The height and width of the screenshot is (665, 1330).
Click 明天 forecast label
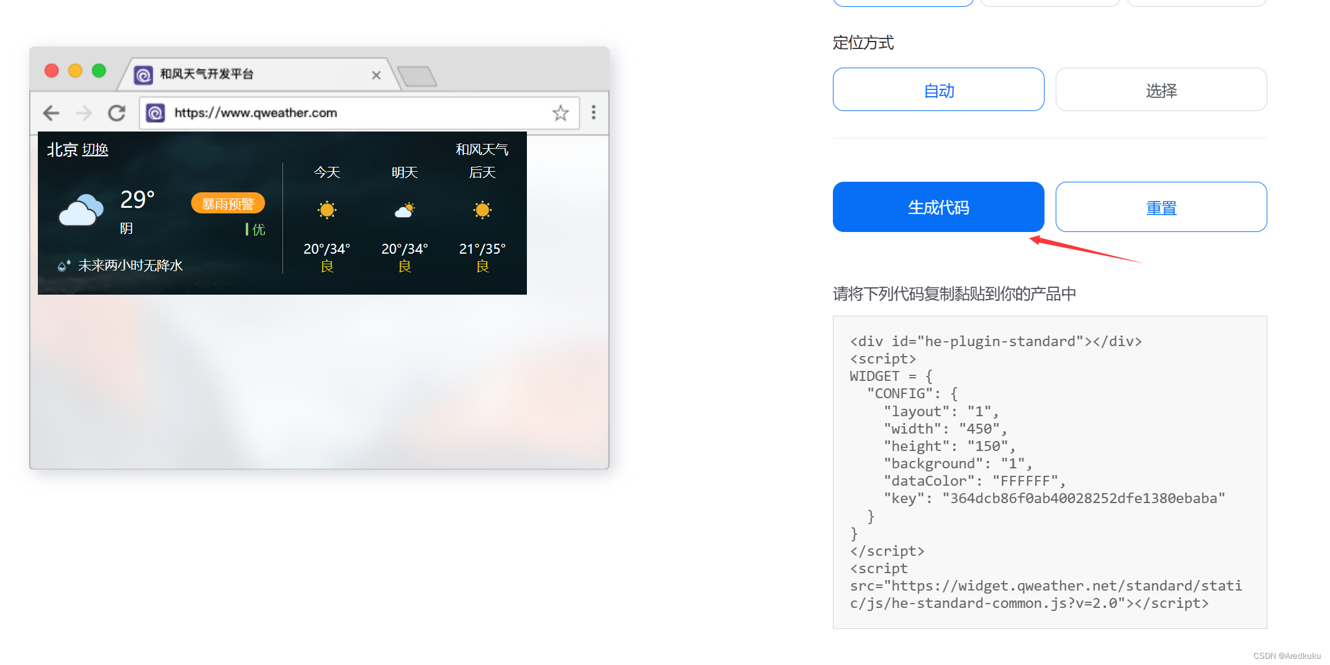point(405,172)
